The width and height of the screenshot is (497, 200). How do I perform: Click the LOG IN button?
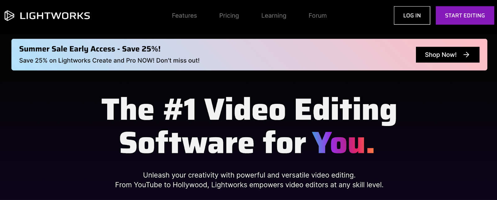pos(412,15)
